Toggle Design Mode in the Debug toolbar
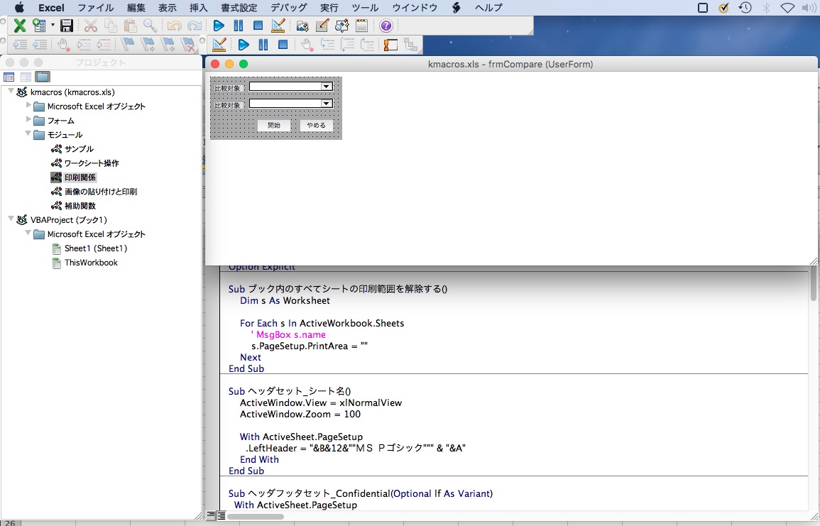820x526 pixels. click(x=219, y=45)
